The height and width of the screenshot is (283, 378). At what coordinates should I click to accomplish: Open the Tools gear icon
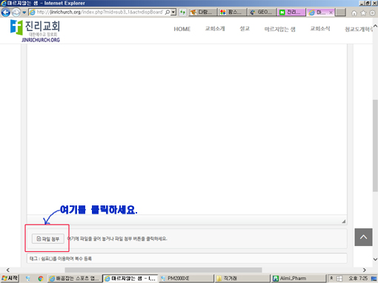(x=372, y=13)
